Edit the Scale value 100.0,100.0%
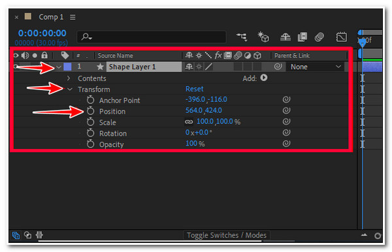 point(218,121)
